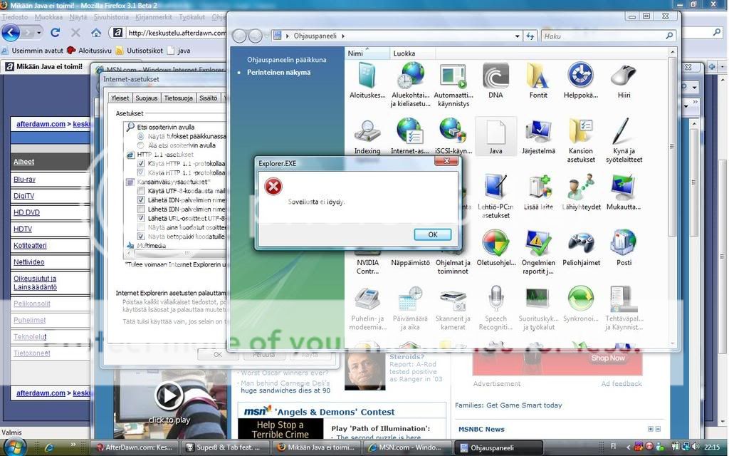Toggle 'Käytä UTF-8-koodausta' checkbox
The width and height of the screenshot is (729, 456).
141,191
